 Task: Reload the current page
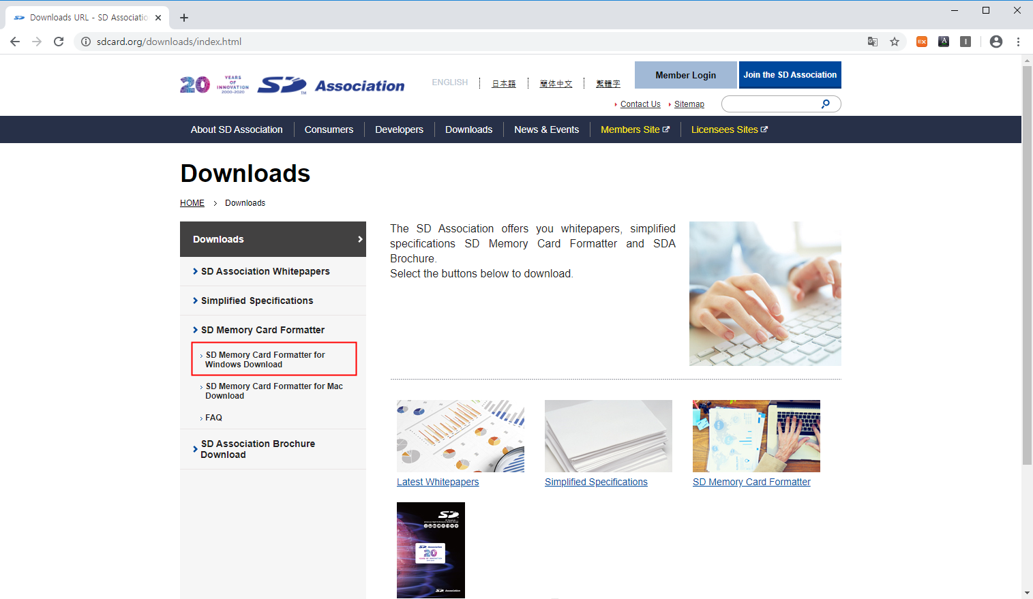click(x=59, y=42)
